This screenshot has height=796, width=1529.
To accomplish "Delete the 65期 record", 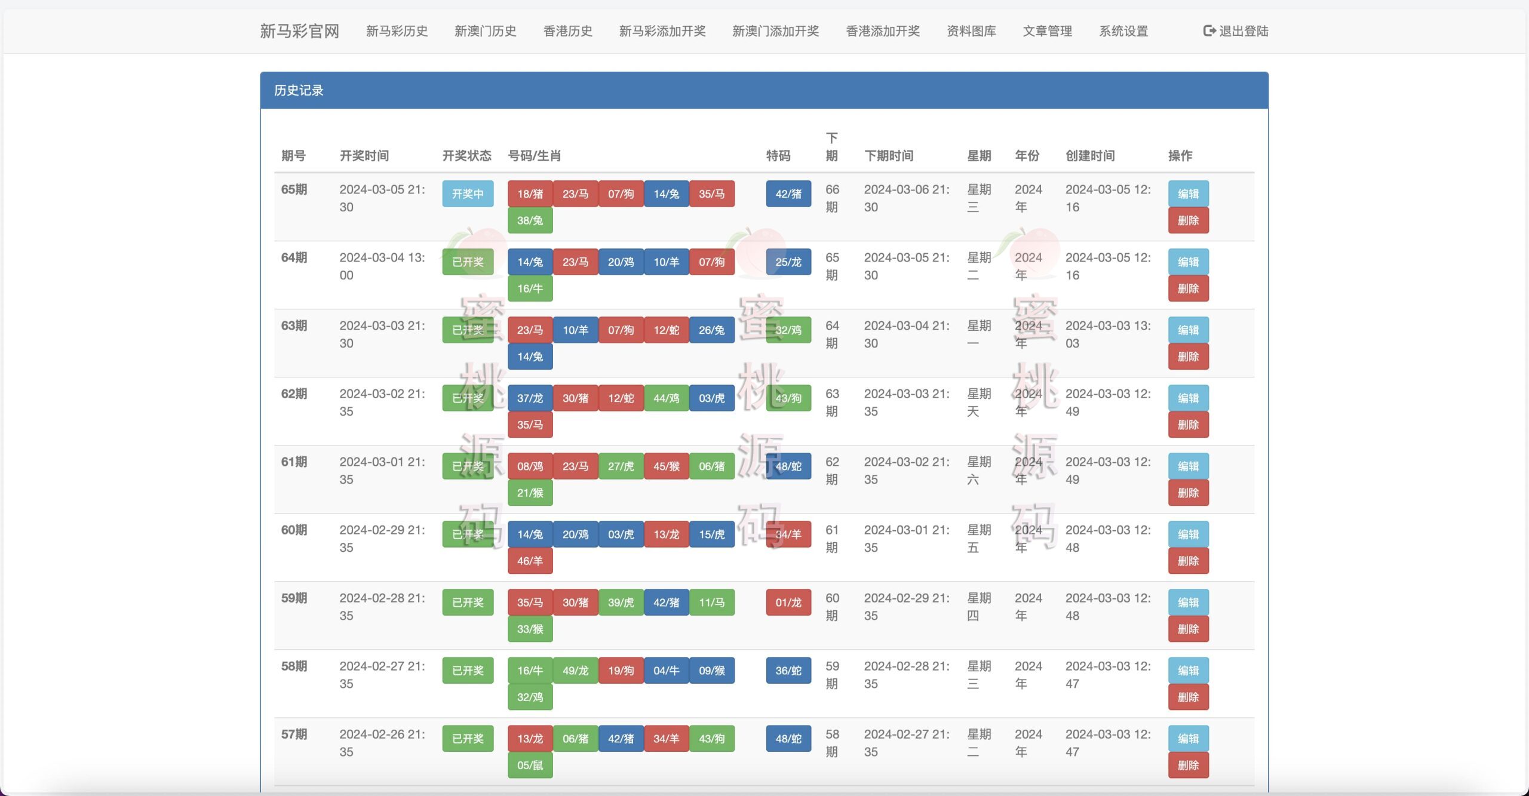I will pyautogui.click(x=1188, y=220).
